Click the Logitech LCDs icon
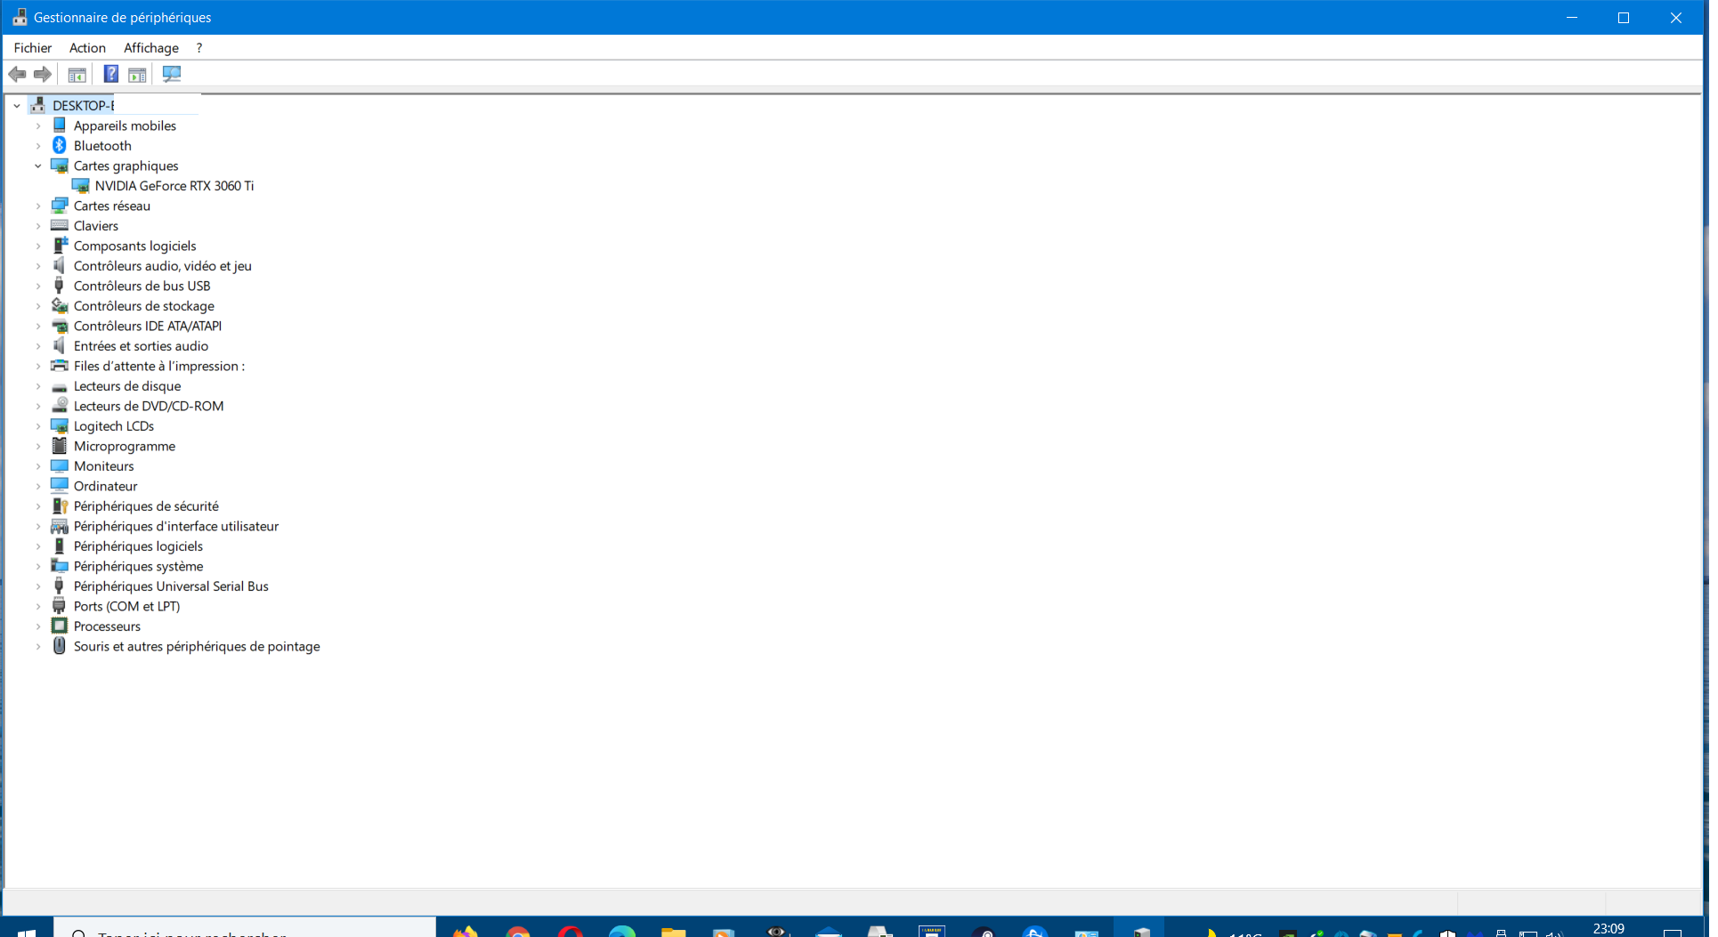1718x937 pixels. (60, 426)
